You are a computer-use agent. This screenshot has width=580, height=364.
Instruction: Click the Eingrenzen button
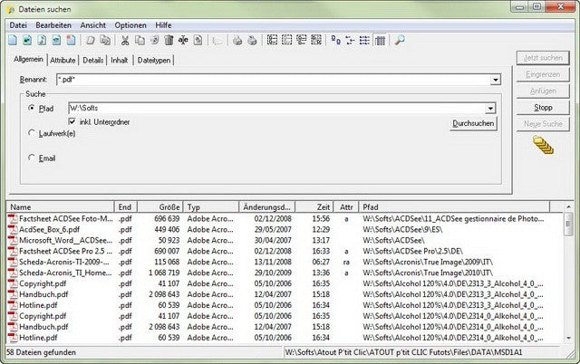point(543,74)
